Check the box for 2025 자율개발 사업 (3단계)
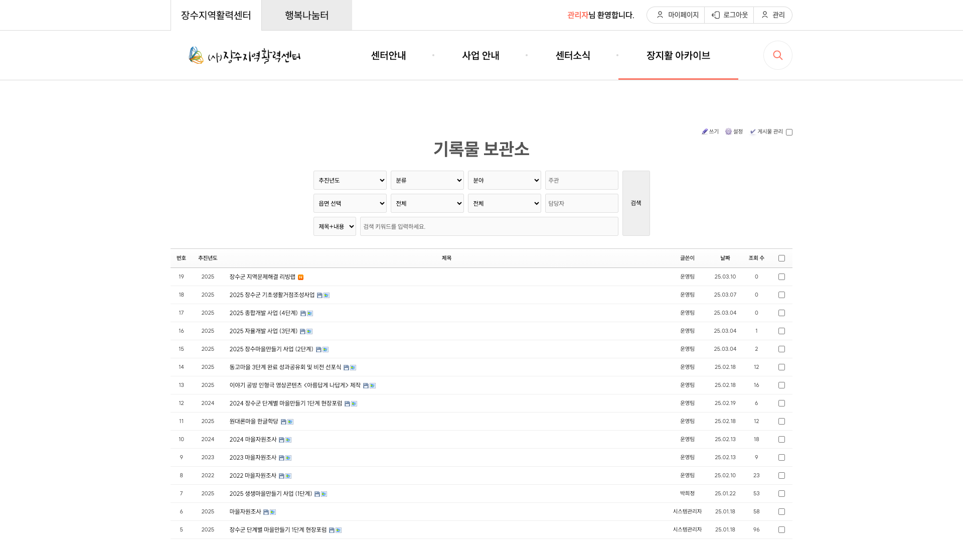This screenshot has width=963, height=542. 781,331
